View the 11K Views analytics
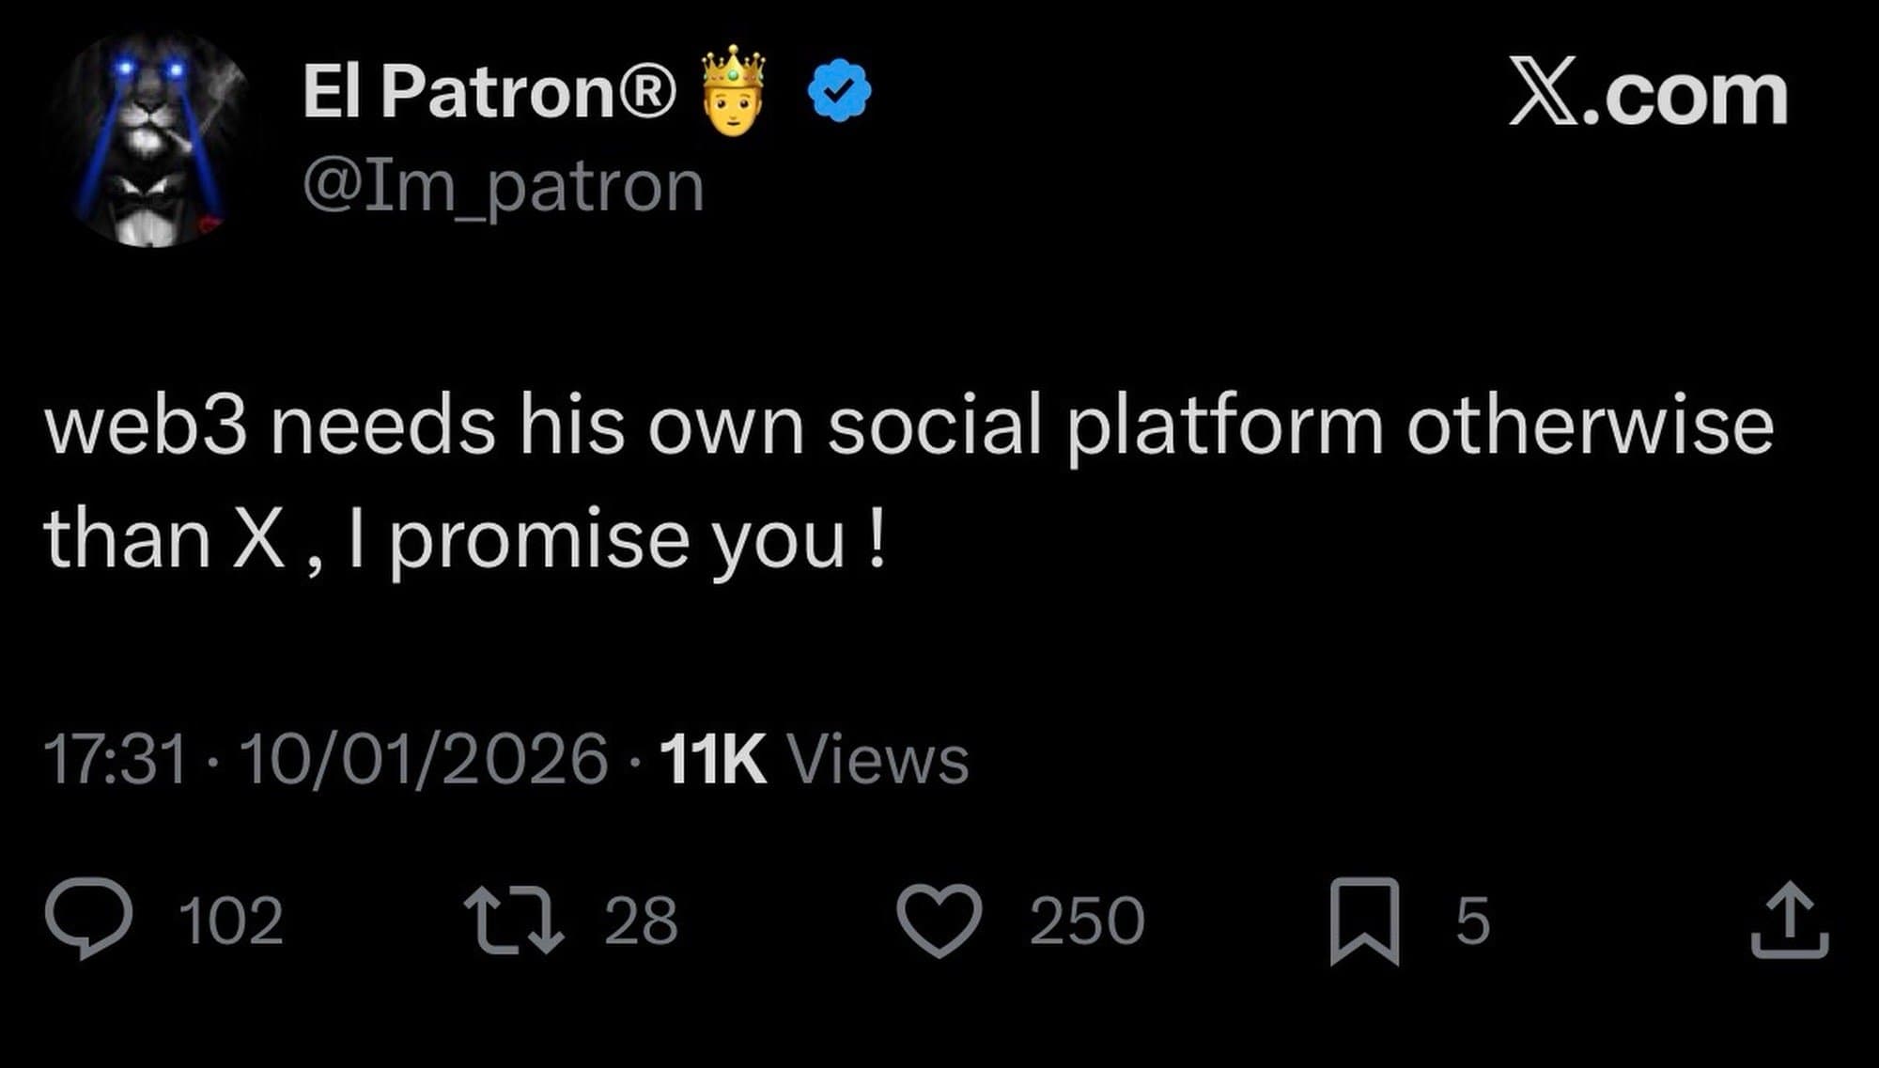The height and width of the screenshot is (1068, 1879). pos(814,759)
